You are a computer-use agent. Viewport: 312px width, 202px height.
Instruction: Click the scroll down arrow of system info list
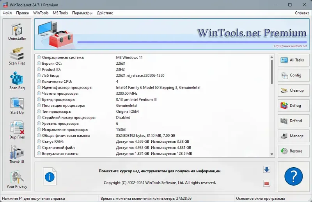(x=271, y=154)
